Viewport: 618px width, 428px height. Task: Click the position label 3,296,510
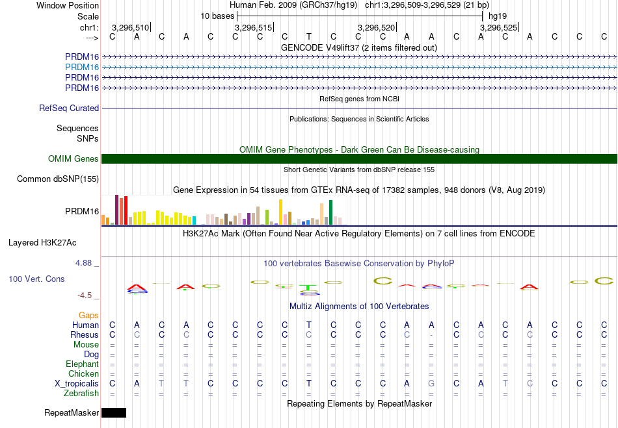(131, 27)
